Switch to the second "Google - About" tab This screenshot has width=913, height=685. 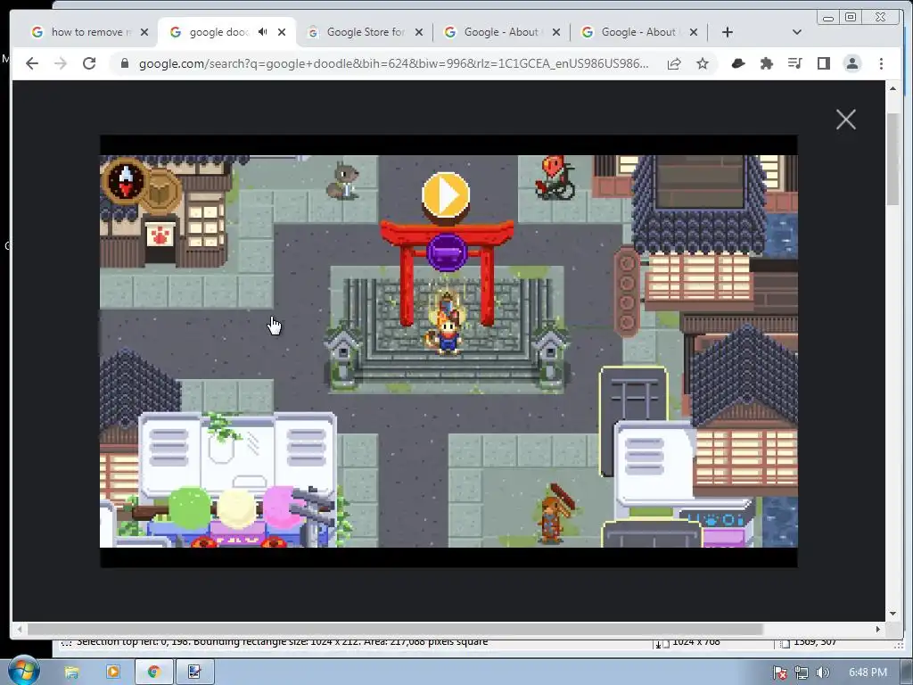pos(638,32)
